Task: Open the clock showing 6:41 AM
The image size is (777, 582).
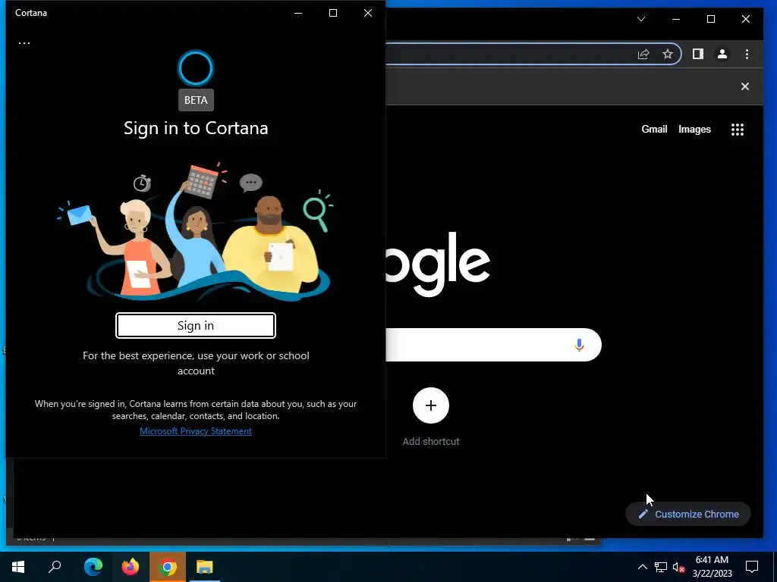Action: [x=712, y=567]
